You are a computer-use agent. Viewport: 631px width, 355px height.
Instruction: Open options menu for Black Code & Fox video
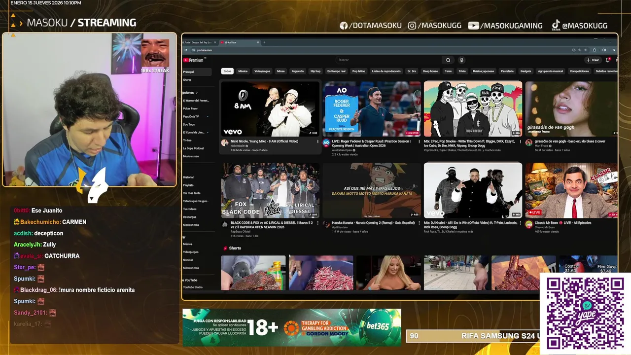[317, 223]
